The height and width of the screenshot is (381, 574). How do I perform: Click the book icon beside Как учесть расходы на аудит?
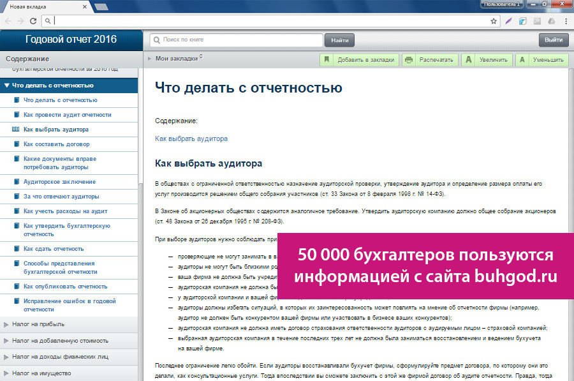click(17, 211)
